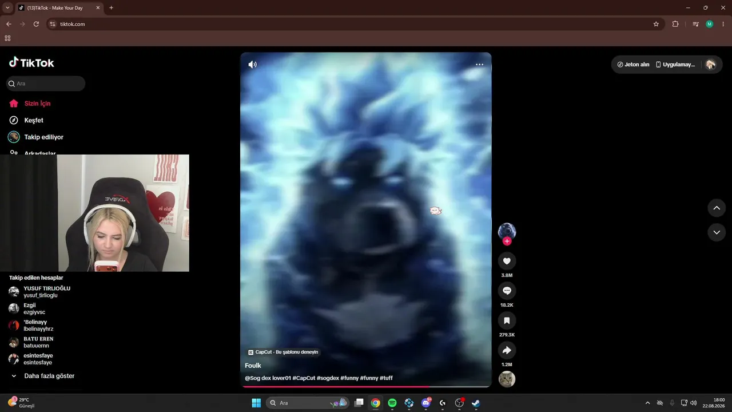Focus the TikTok 'Ara' search field

coord(46,84)
